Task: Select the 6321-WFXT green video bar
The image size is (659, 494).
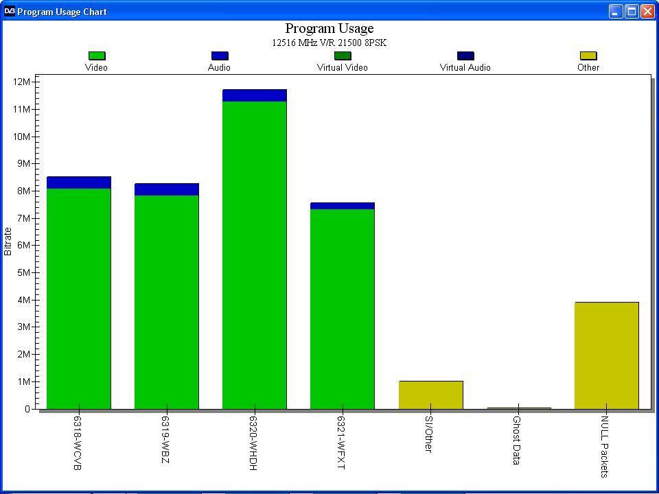Action: (x=342, y=309)
